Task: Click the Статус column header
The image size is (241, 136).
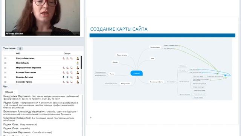Action: click(67, 54)
